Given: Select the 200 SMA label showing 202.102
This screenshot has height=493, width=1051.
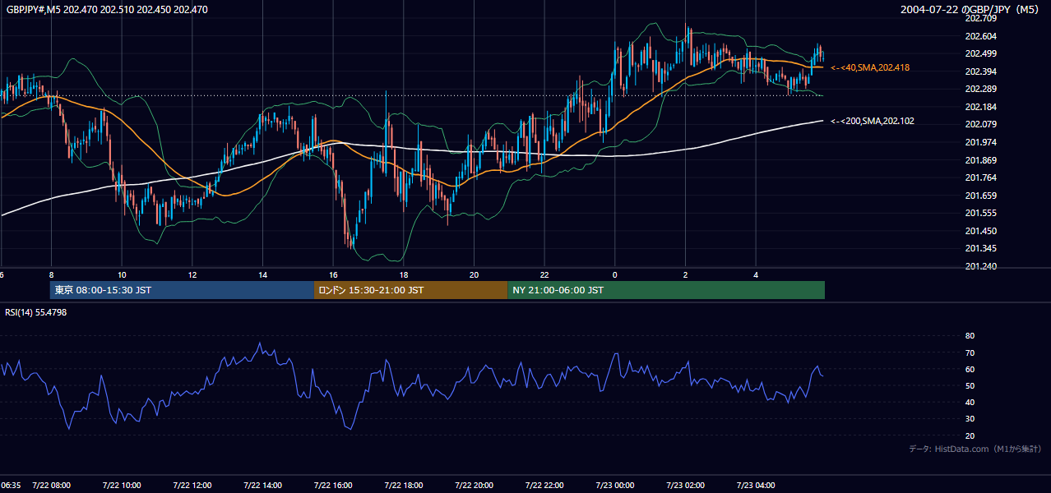Looking at the screenshot, I should (872, 121).
